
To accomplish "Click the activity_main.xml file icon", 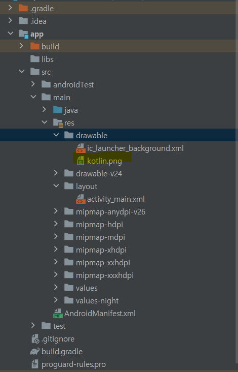I will point(81,199).
